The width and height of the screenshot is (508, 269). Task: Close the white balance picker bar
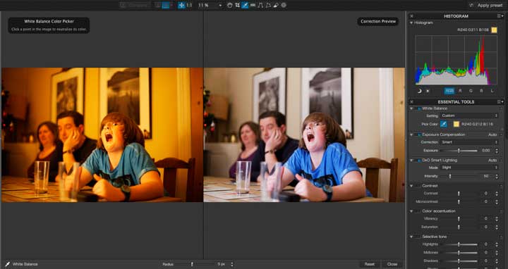(392, 264)
